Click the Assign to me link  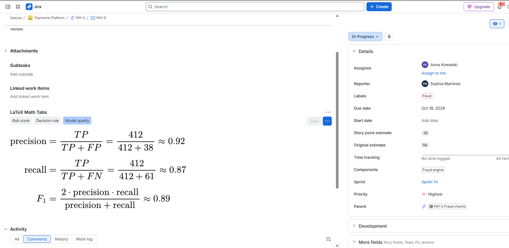[x=433, y=73]
